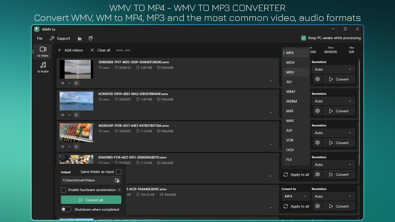Click Clear all
The width and height of the screenshot is (395, 222).
(100, 50)
